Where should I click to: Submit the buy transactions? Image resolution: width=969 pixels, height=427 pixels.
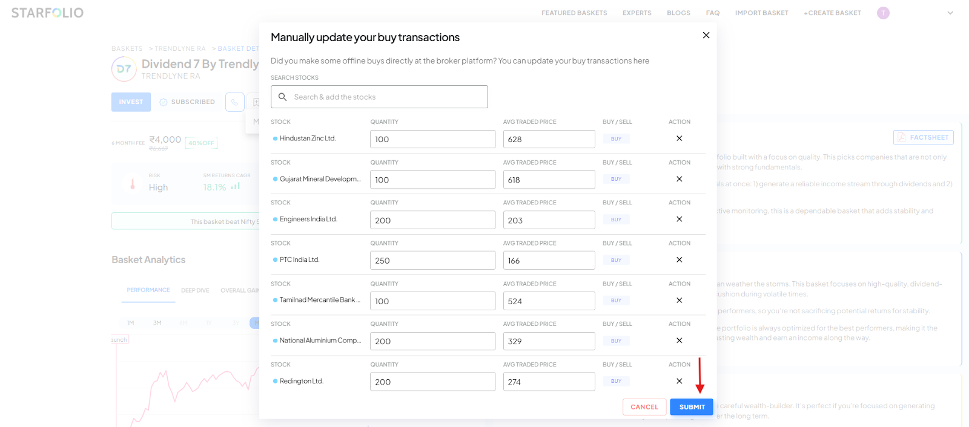(692, 407)
